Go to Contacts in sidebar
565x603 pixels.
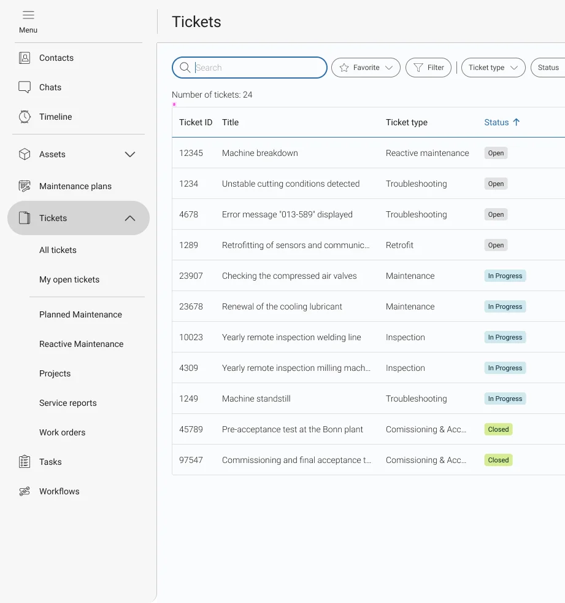click(56, 58)
